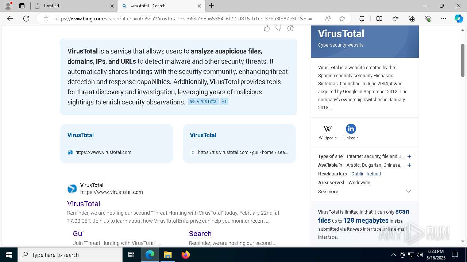Click the https://www.virustotal.com result URL text

pyautogui.click(x=112, y=192)
